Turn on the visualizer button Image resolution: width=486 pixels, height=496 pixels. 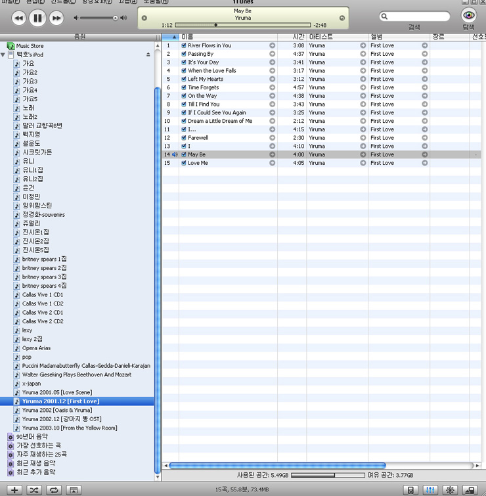tap(450, 490)
